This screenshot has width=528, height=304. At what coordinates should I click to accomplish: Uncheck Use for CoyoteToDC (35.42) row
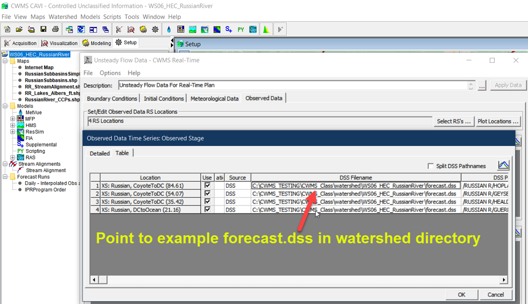(208, 202)
